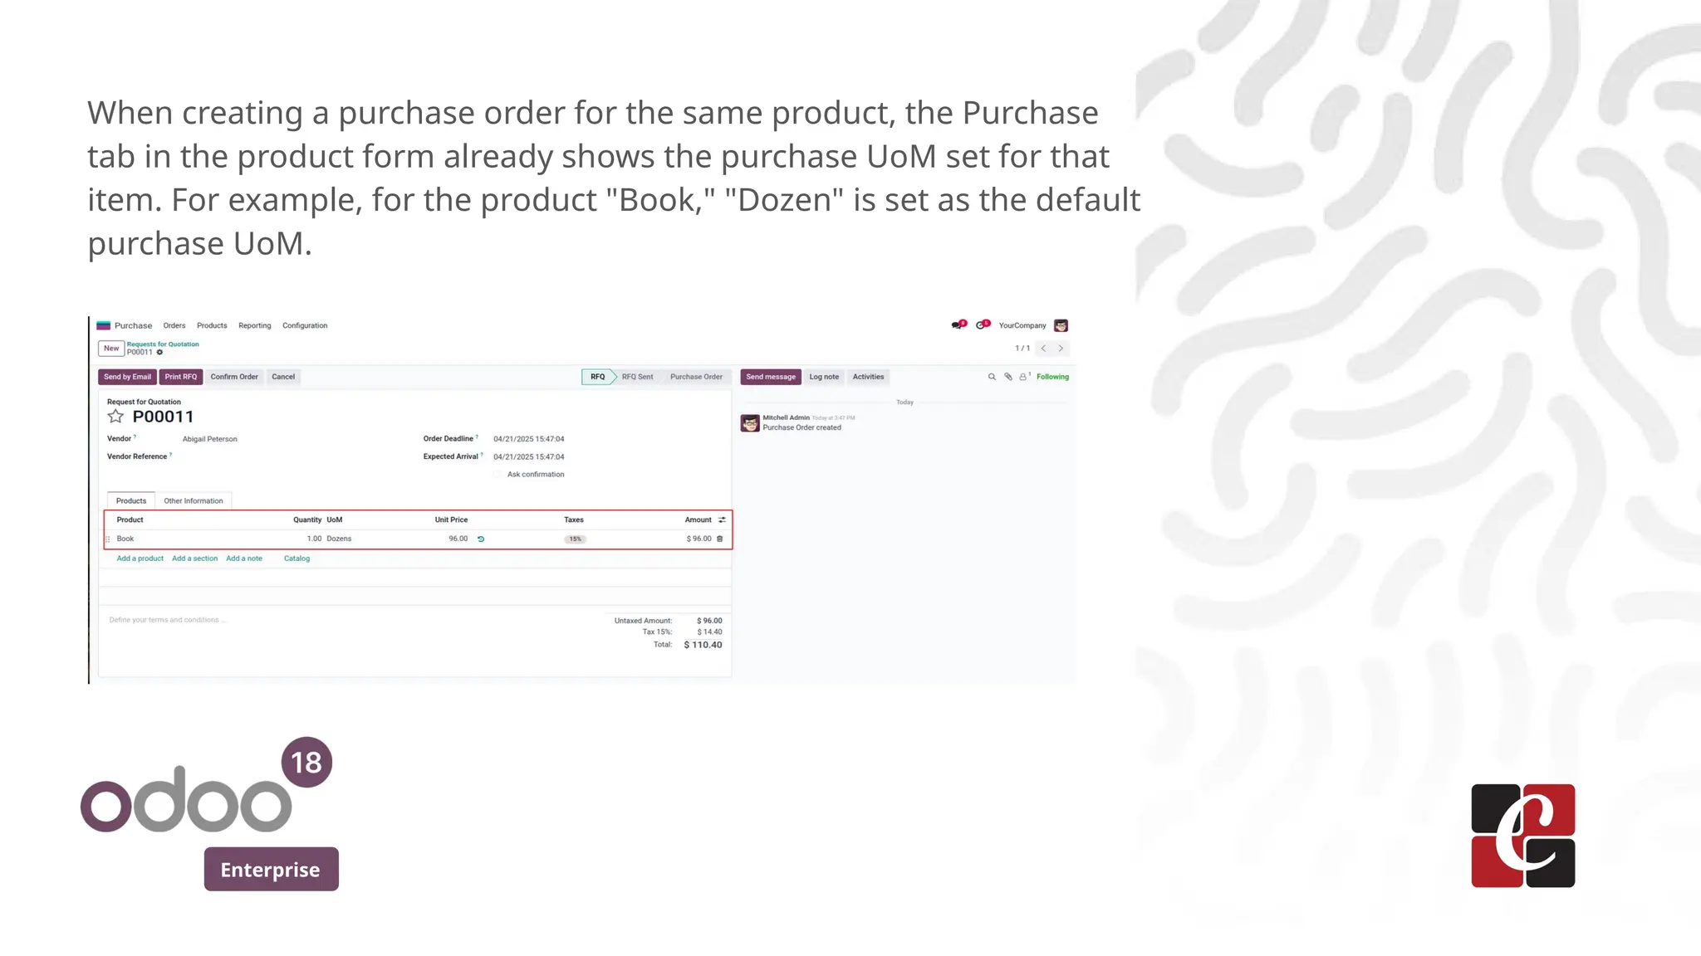Click the Book row drag handle
The image size is (1701, 956).
click(107, 539)
